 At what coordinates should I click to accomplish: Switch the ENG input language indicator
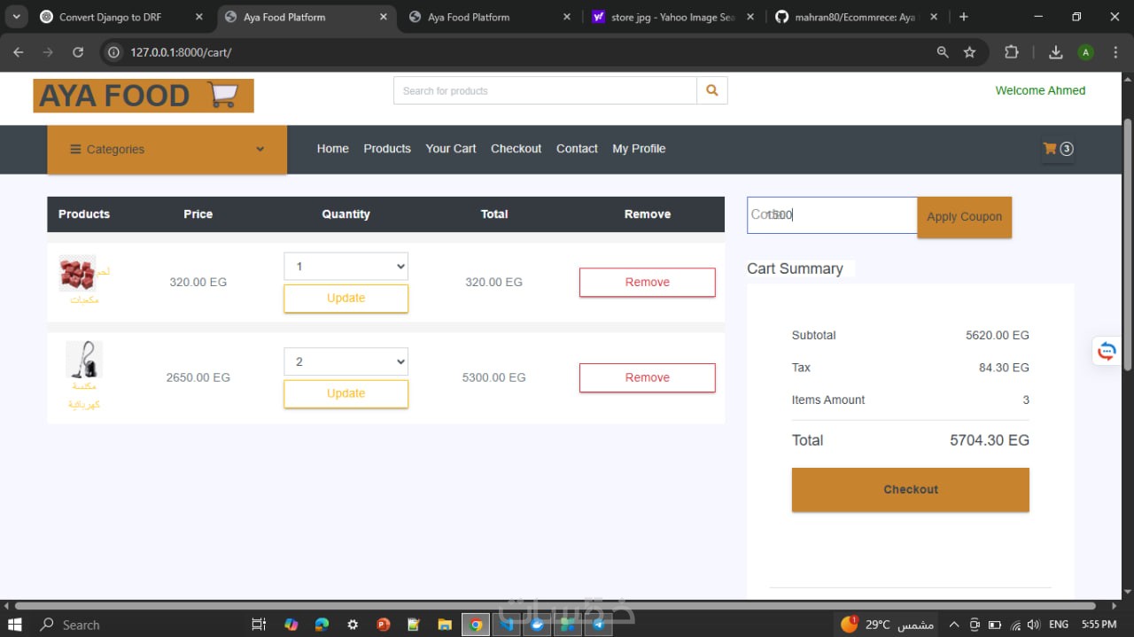1058,625
